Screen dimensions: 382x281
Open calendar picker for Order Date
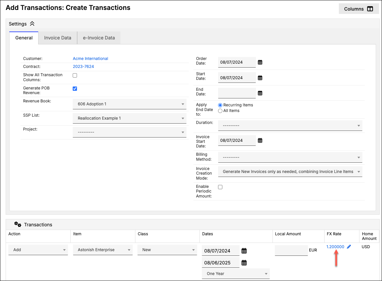pyautogui.click(x=260, y=62)
